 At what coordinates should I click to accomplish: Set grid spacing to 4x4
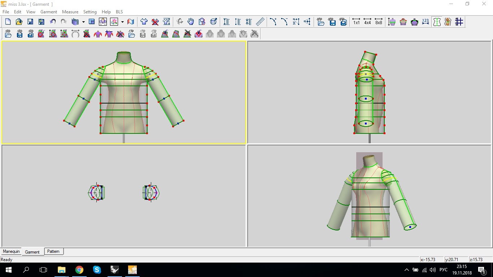coord(367,22)
